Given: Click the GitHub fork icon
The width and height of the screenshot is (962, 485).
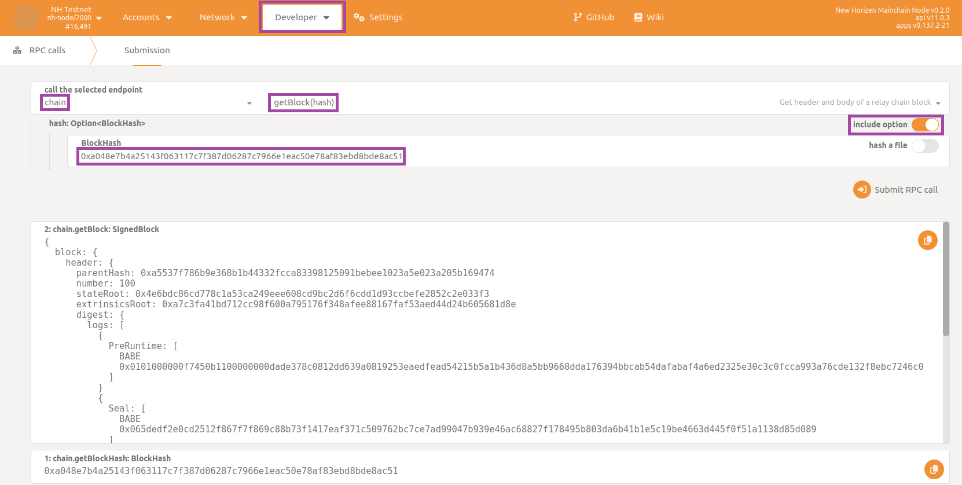Looking at the screenshot, I should coord(578,17).
